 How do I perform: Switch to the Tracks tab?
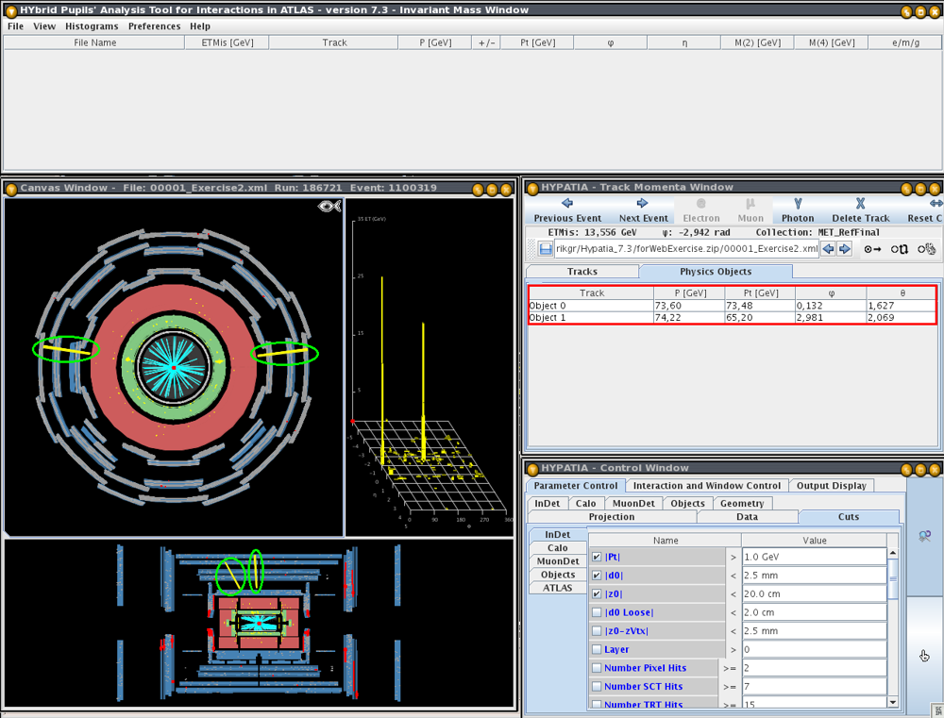[582, 272]
